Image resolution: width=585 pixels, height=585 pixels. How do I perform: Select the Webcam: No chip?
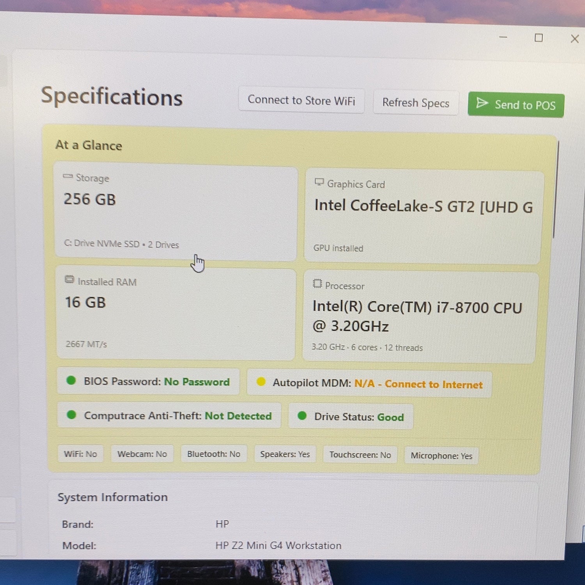tap(142, 454)
